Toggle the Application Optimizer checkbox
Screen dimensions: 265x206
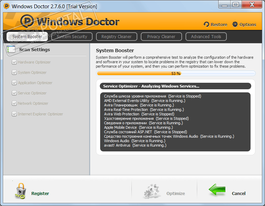coord(14,83)
